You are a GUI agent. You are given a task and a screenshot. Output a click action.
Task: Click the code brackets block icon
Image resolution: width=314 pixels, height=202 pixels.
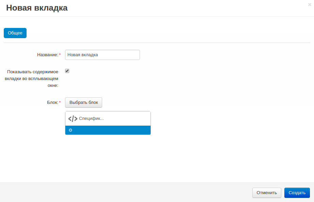point(73,119)
